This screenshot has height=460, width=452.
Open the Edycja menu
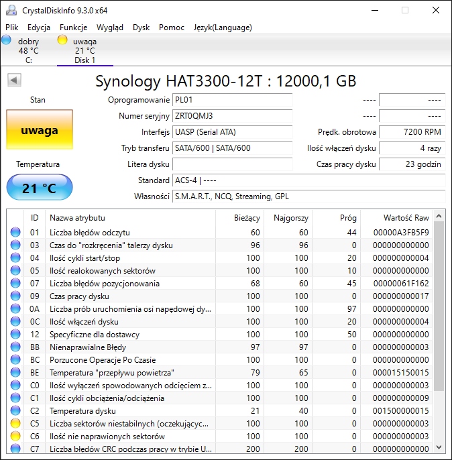[x=39, y=27]
